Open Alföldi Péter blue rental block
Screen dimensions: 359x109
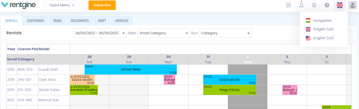[131, 70]
